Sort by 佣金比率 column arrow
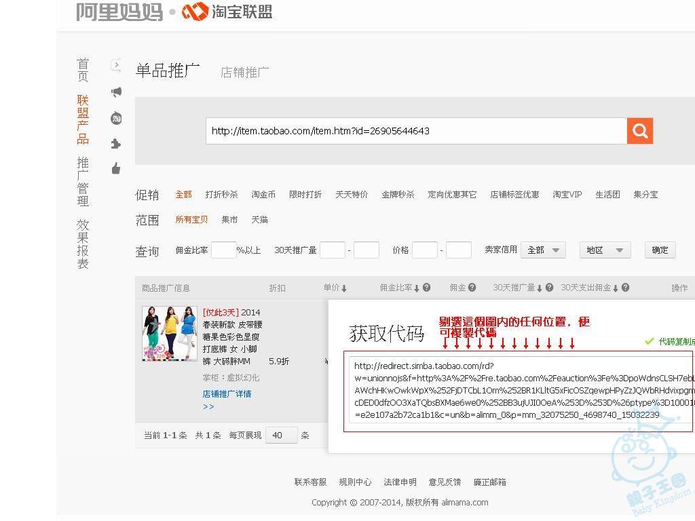This screenshot has width=695, height=521. (x=417, y=288)
